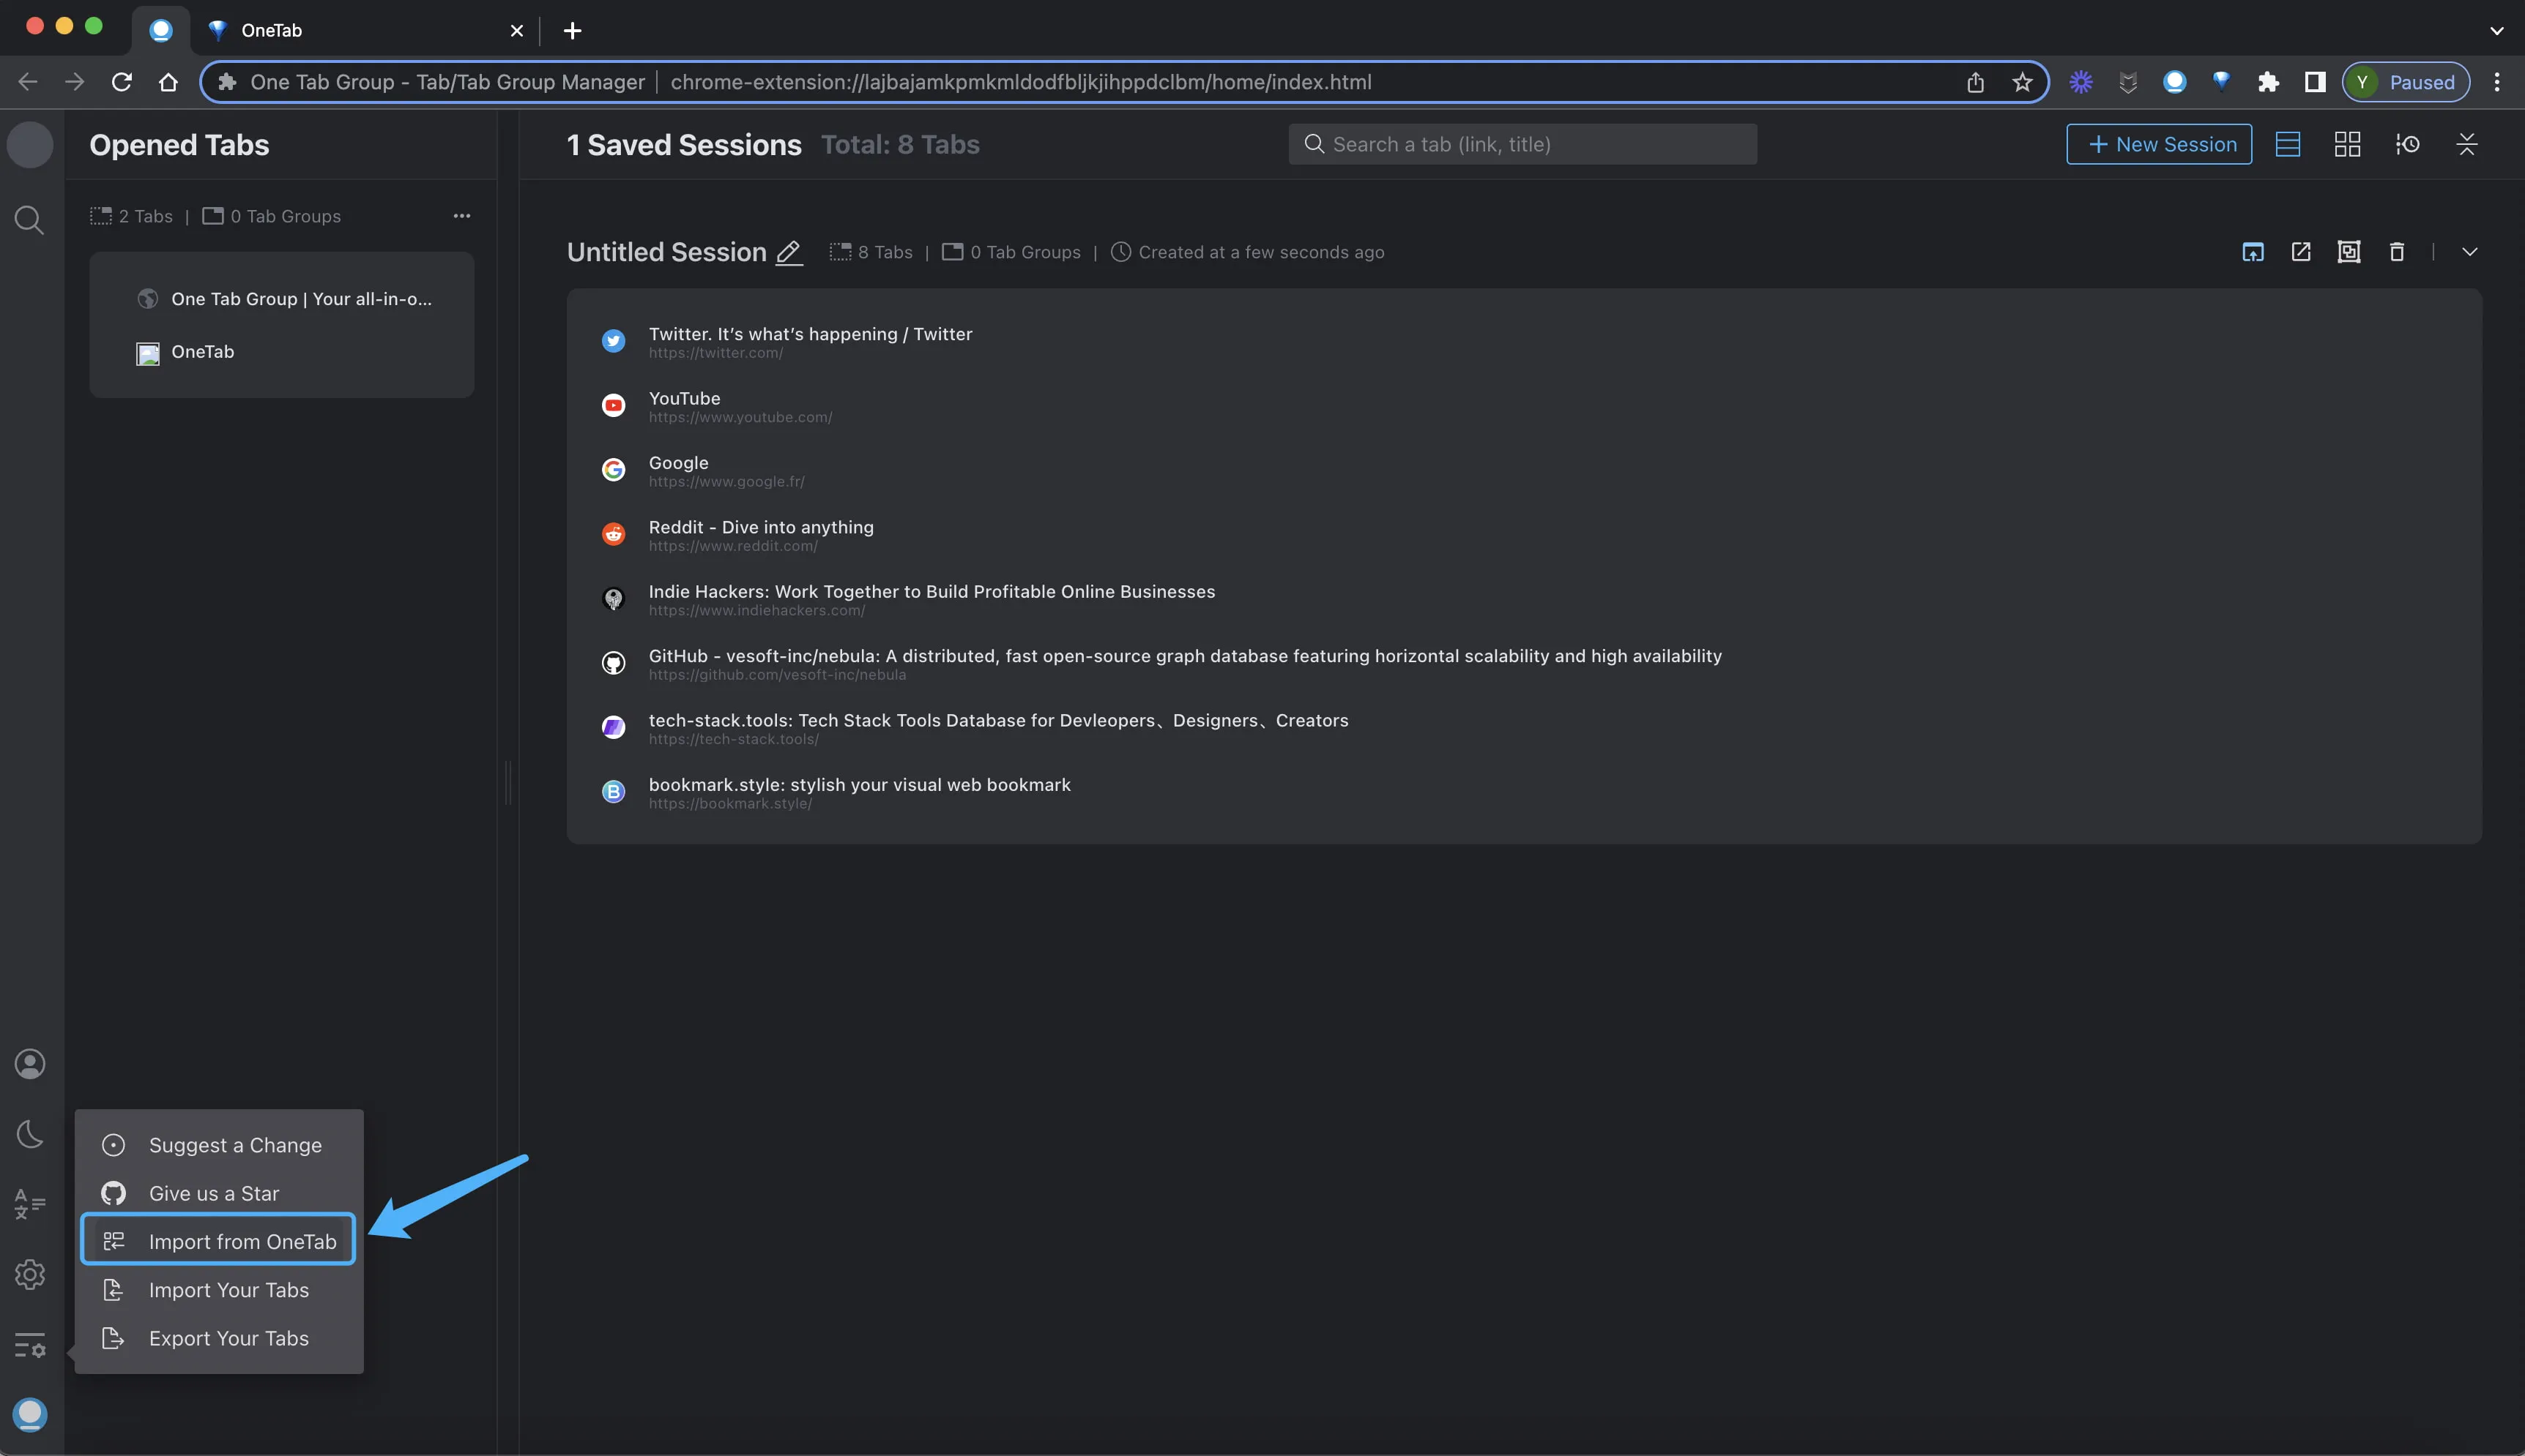Click the New Session button
Viewport: 2525px width, 1456px height.
pos(2159,144)
